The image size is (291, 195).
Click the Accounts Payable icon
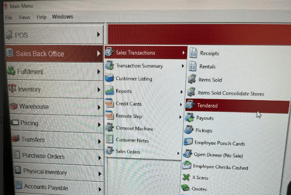tap(19, 185)
